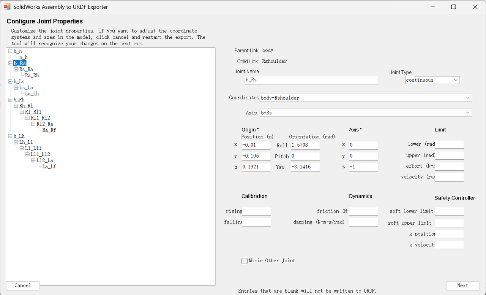Collapse the Rh_Rl tree node
Screen dimensions: 486x295
coord(16,106)
